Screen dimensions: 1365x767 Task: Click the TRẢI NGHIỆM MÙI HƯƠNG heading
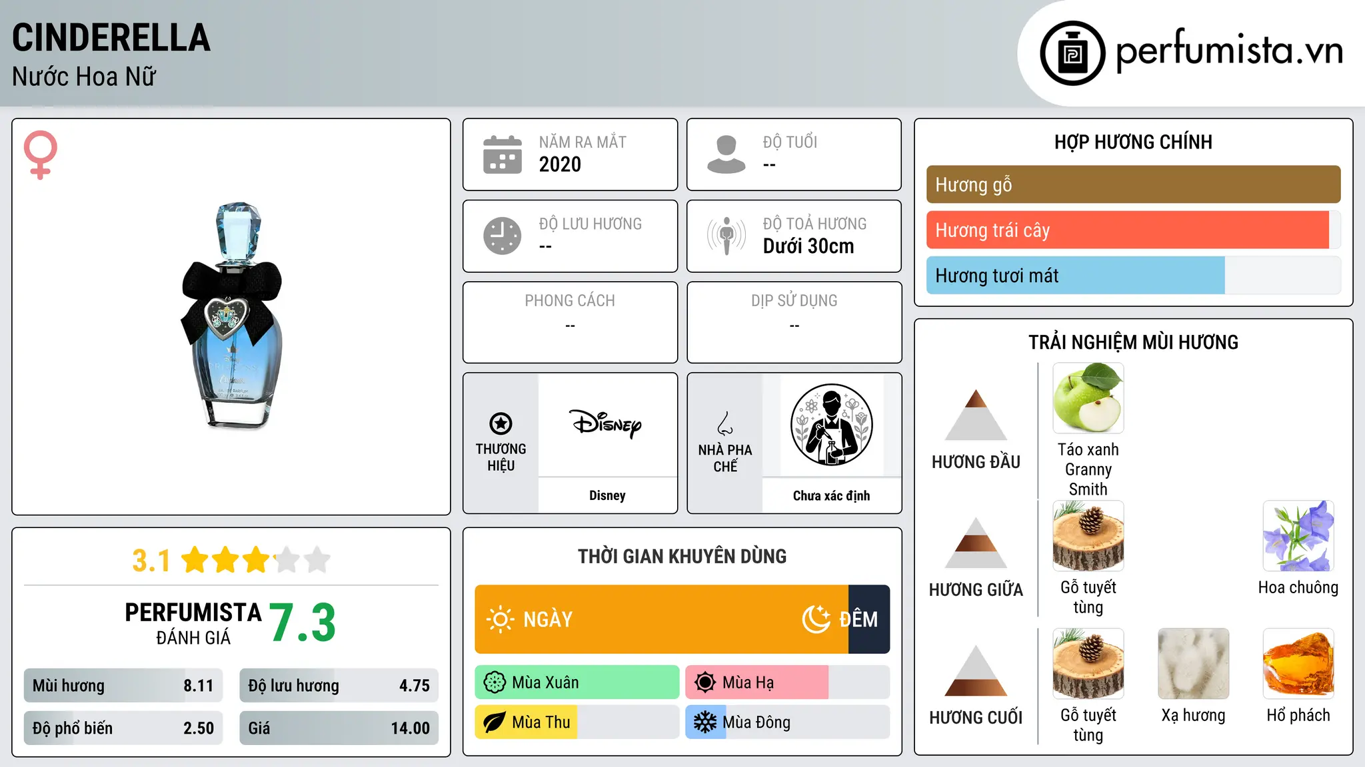[x=1133, y=343]
